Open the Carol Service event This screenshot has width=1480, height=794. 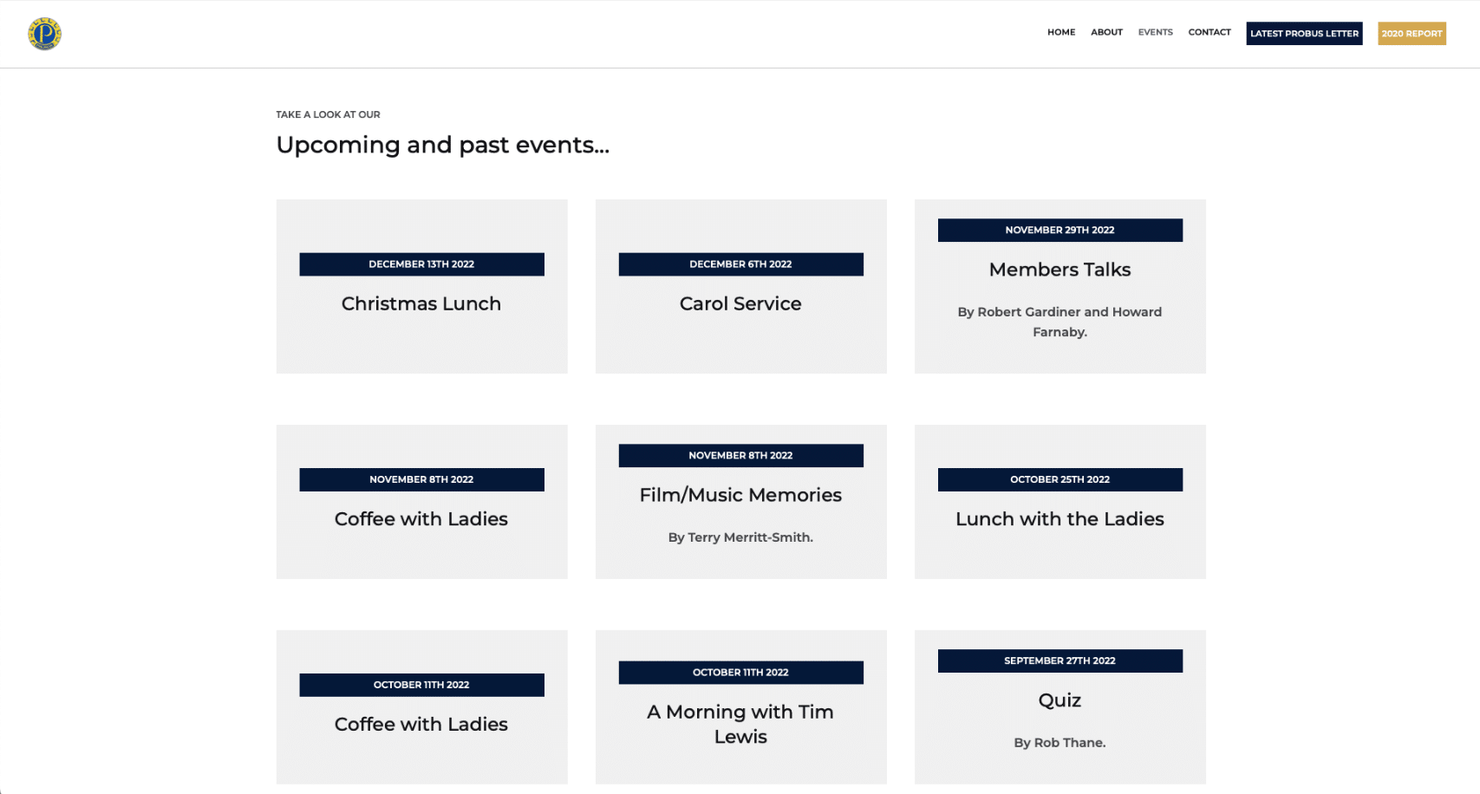pyautogui.click(x=740, y=303)
